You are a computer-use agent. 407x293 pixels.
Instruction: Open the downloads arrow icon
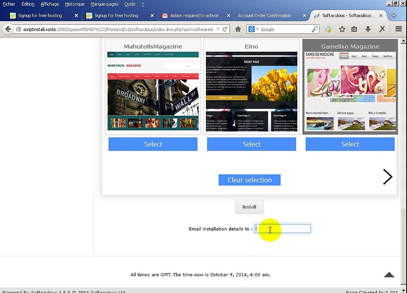tap(368, 29)
